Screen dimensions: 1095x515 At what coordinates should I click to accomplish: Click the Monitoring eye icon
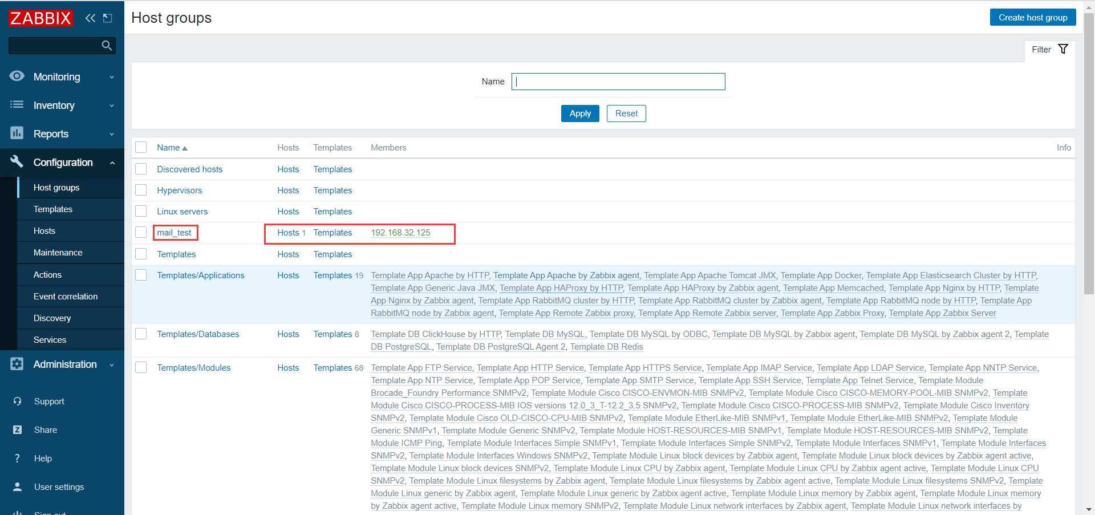(x=17, y=76)
